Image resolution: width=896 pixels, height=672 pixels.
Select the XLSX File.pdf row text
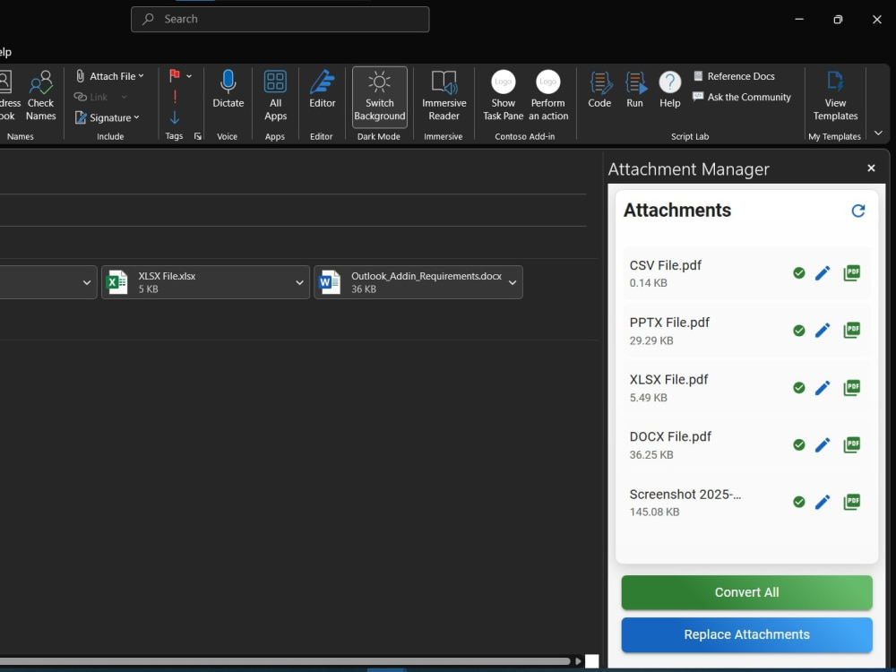(668, 380)
